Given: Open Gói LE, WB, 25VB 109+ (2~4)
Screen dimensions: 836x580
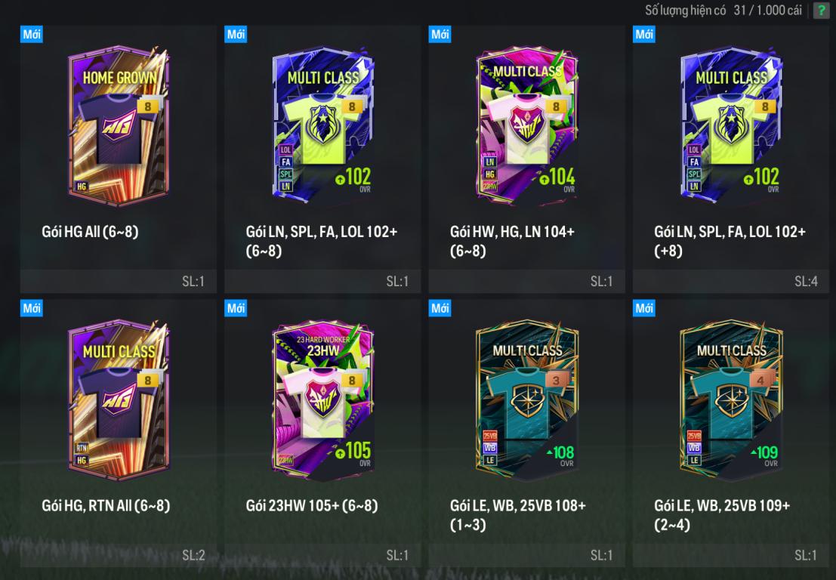Looking at the screenshot, I should pos(723,515).
